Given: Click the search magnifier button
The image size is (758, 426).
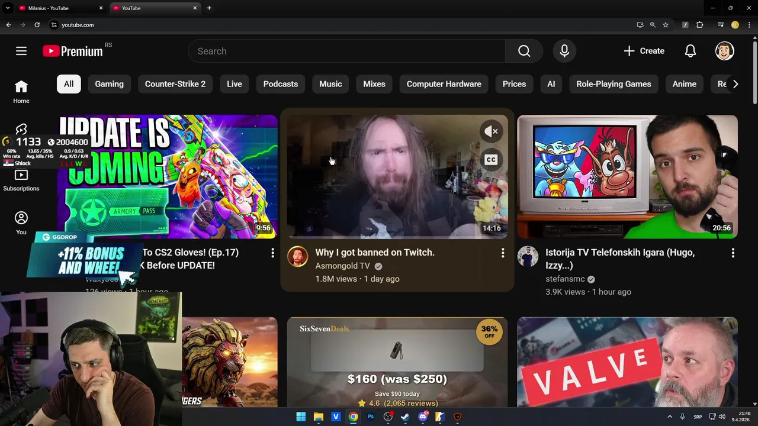Looking at the screenshot, I should pos(524,51).
